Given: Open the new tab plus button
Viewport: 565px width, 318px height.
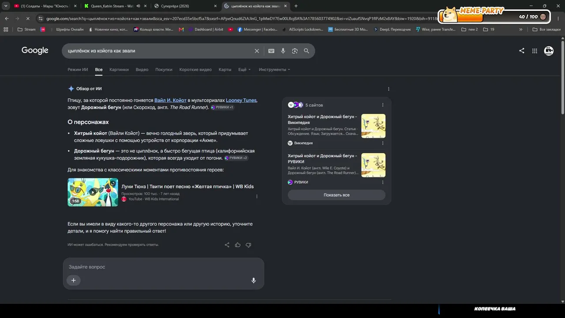Looking at the screenshot, I should [296, 6].
